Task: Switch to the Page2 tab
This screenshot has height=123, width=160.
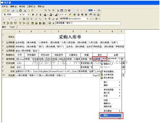Action: click(12, 27)
